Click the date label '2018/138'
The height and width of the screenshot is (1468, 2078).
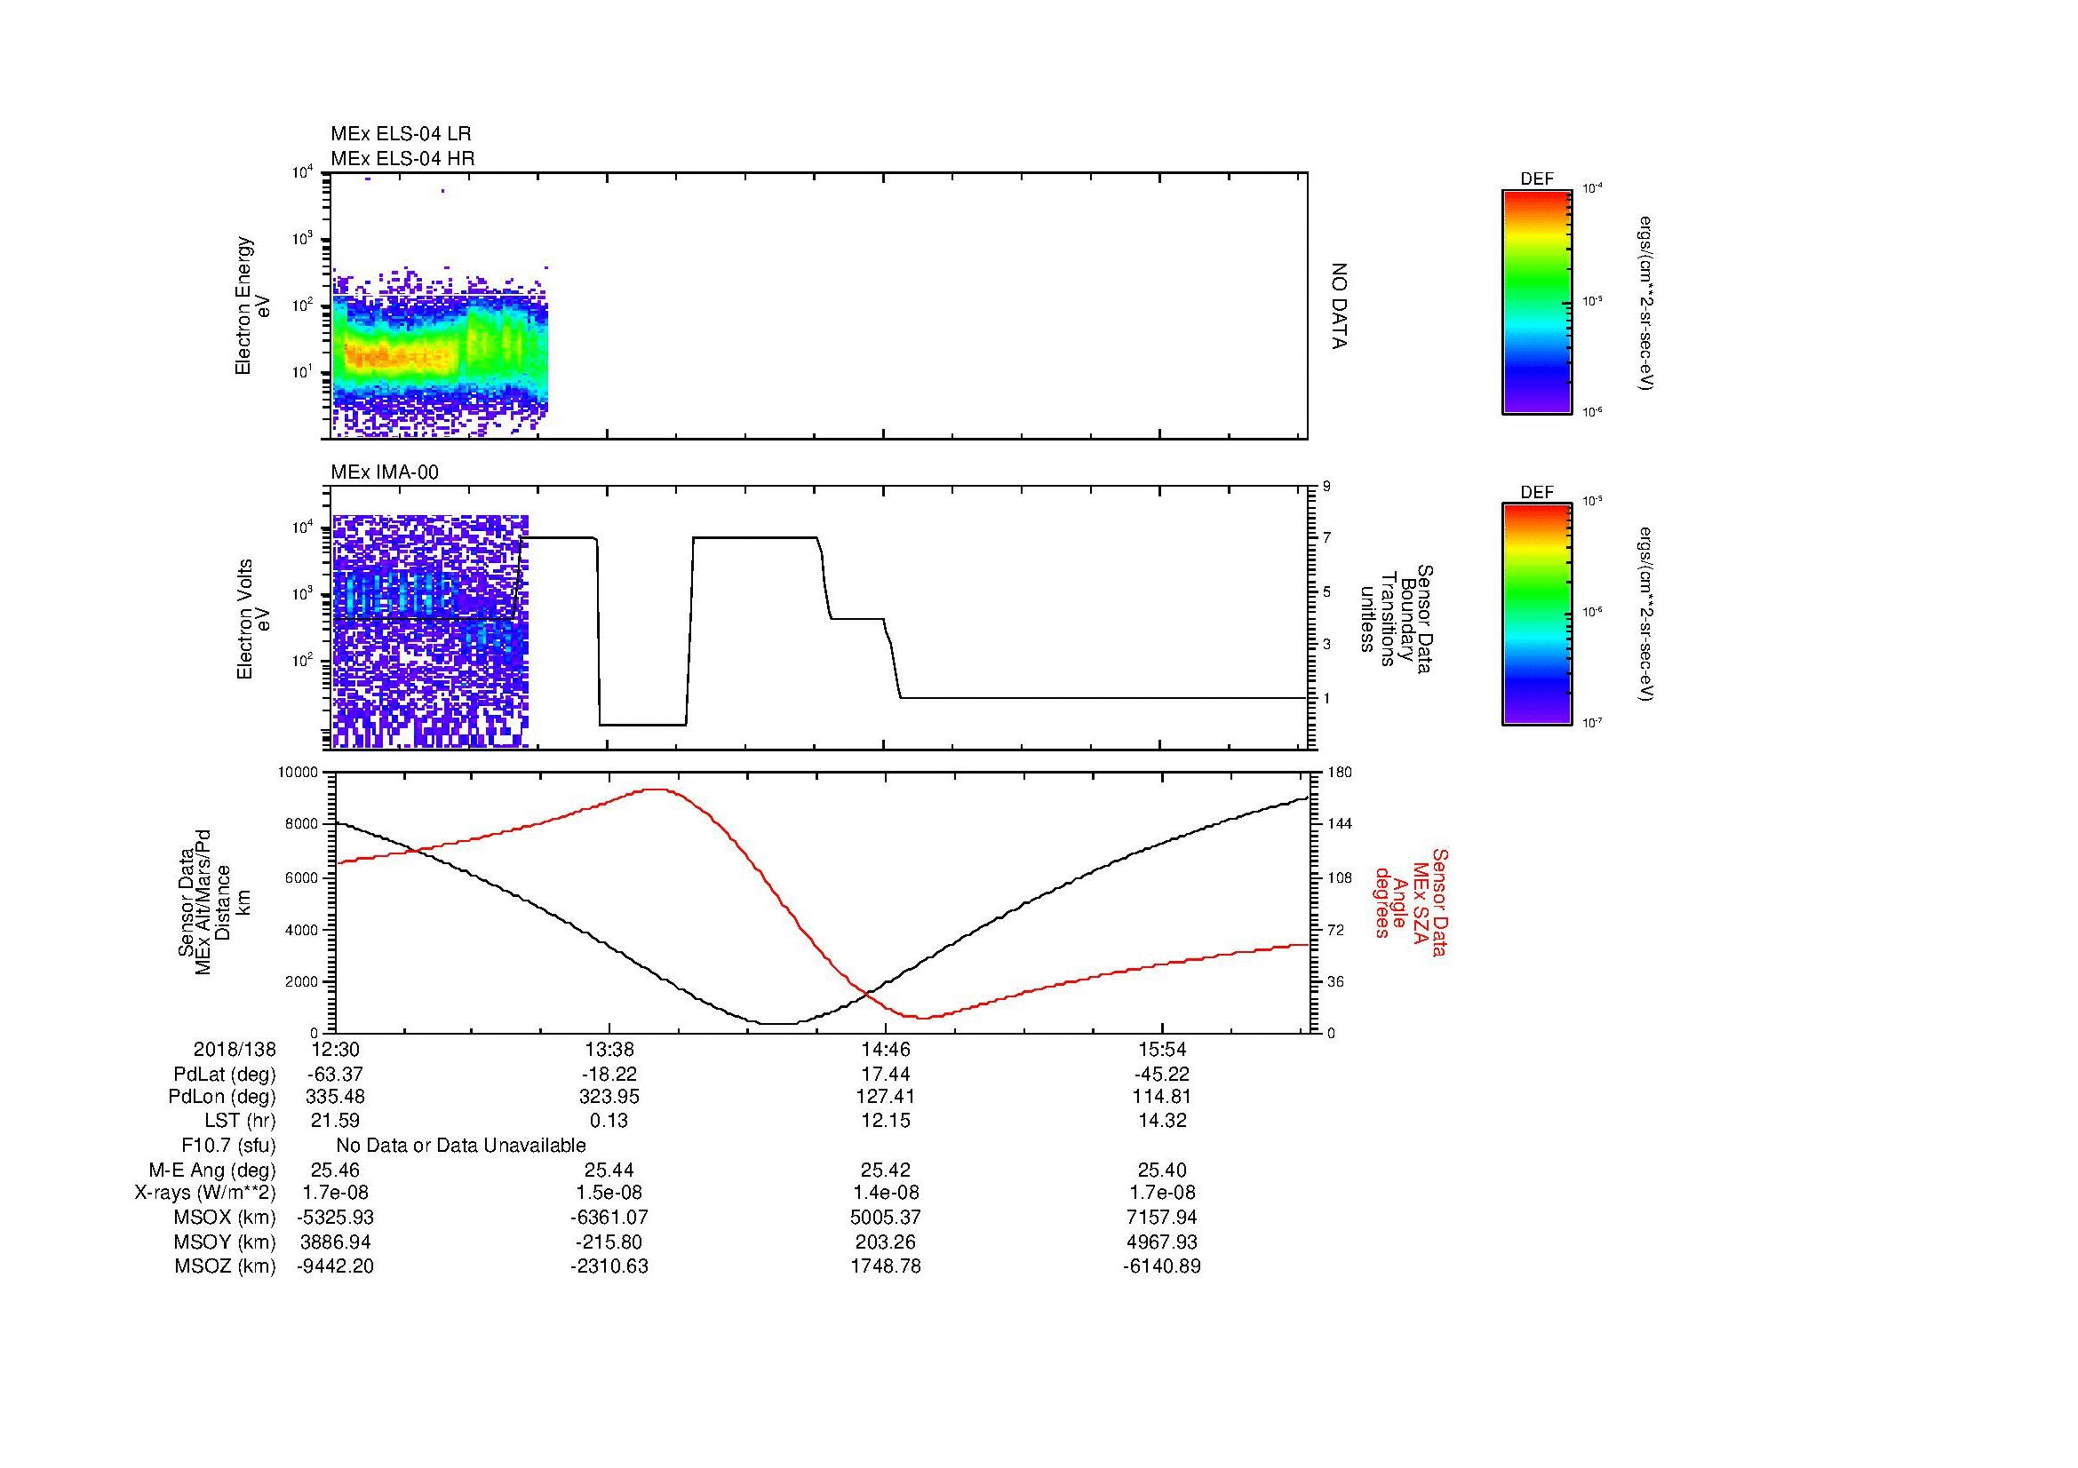[235, 1049]
